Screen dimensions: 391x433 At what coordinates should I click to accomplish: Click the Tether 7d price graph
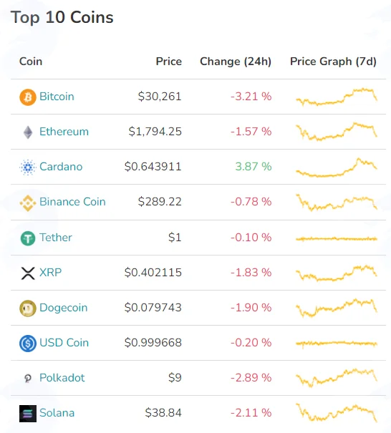pyautogui.click(x=337, y=238)
